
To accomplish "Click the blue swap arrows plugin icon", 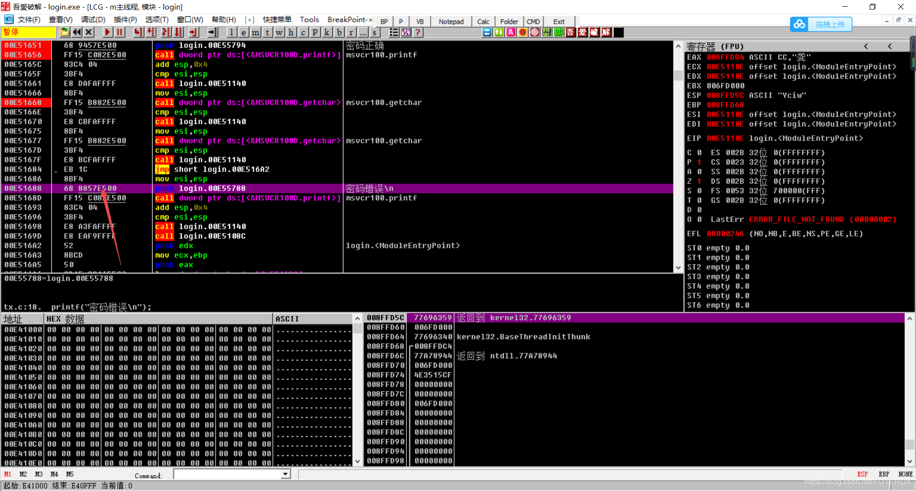I will point(487,32).
